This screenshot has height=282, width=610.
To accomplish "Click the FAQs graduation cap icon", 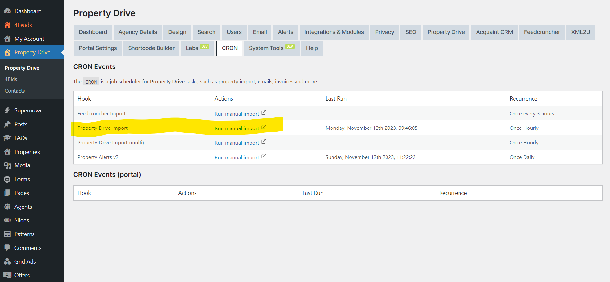I will click(7, 138).
